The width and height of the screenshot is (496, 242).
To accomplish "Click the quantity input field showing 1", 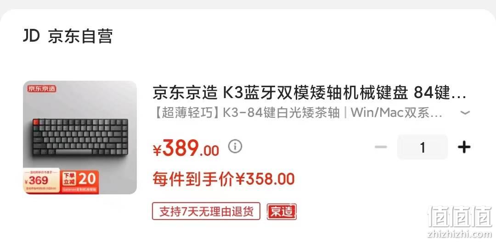I will 423,147.
